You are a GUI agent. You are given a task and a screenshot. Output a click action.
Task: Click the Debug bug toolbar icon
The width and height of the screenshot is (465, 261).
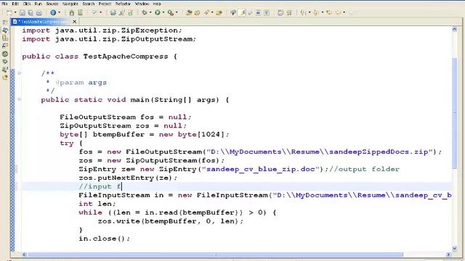pos(145,13)
